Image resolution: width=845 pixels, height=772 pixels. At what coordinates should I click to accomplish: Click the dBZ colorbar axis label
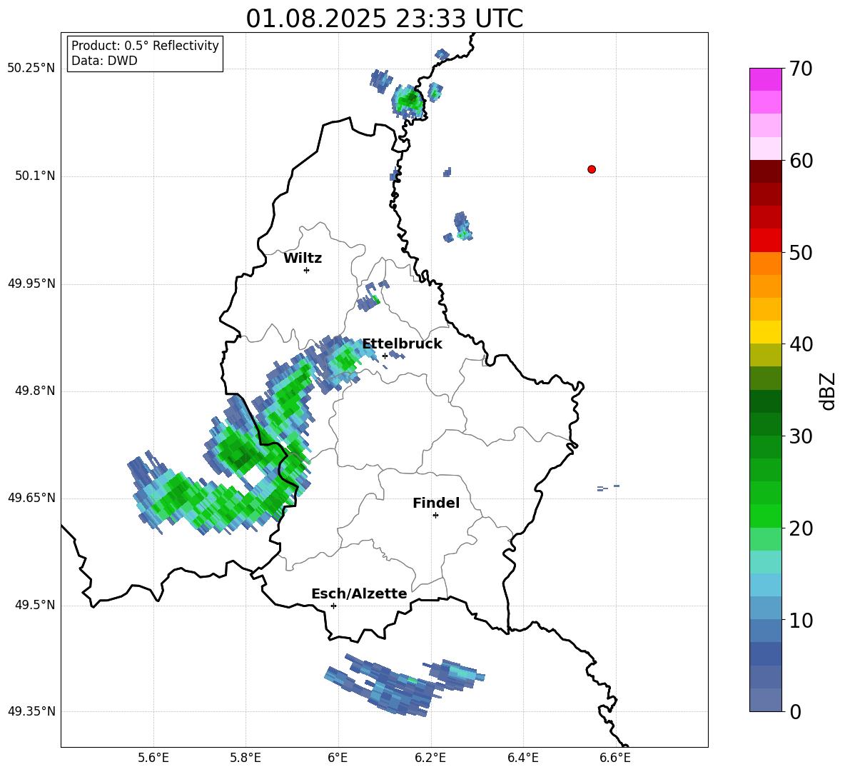coord(829,391)
